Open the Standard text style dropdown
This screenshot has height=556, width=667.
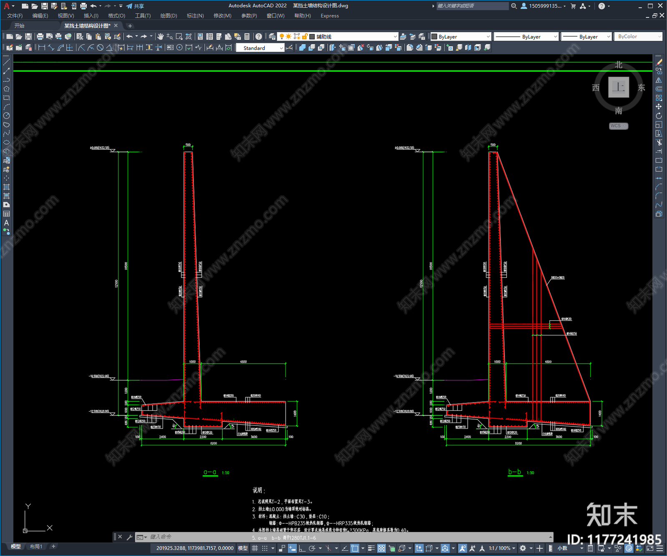click(x=260, y=48)
